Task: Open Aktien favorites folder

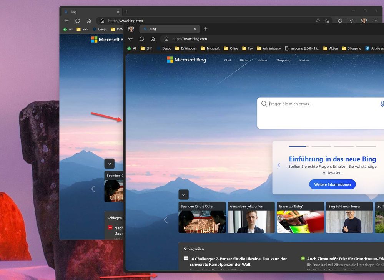Action: pyautogui.click(x=330, y=48)
